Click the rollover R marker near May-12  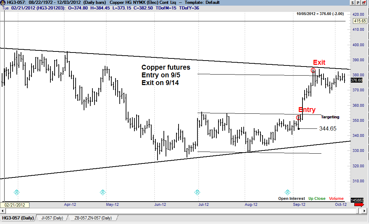click(x=102, y=192)
